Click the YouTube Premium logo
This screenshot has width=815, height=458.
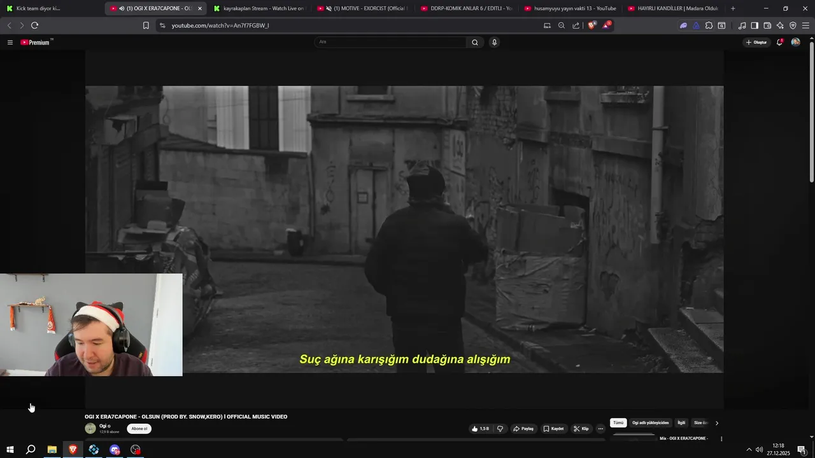pos(35,42)
